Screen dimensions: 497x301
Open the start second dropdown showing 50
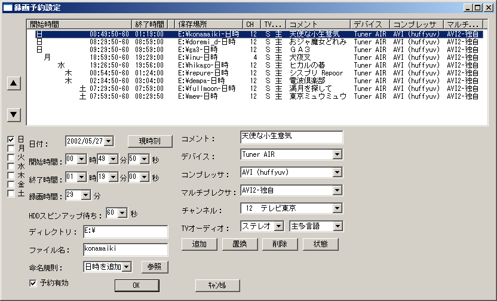[x=145, y=159]
